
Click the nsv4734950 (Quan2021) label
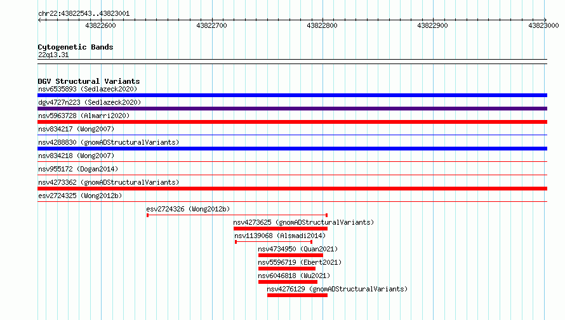tap(298, 249)
